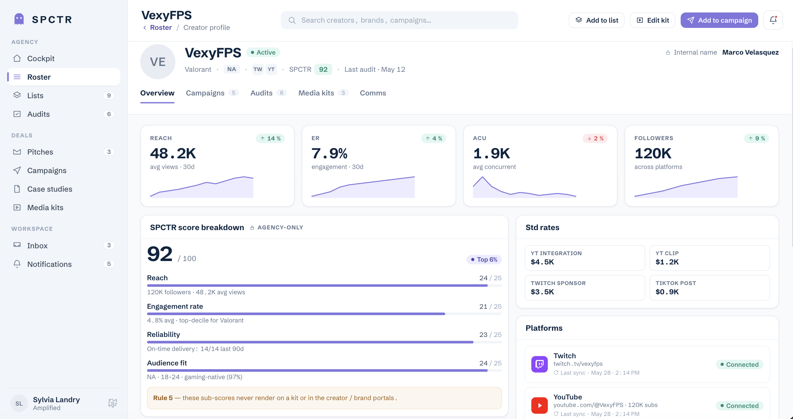Switch to the Comms tab
793x419 pixels.
[373, 93]
